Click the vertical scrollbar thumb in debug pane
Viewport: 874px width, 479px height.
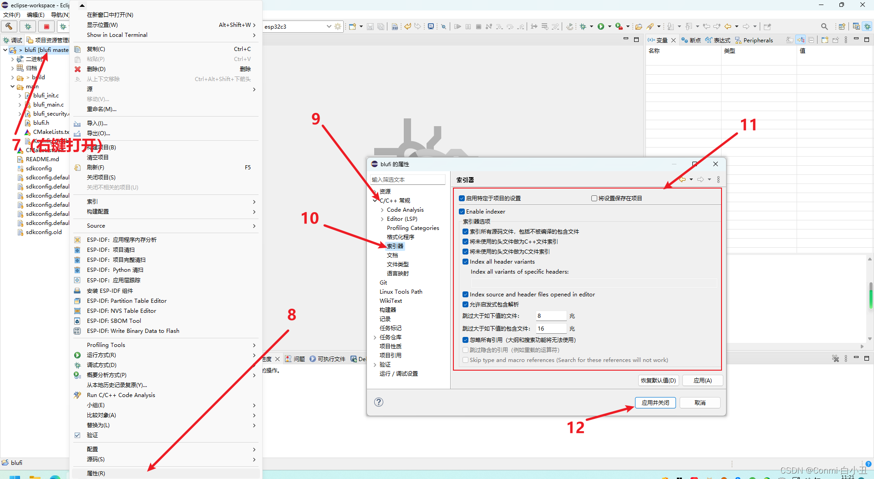(870, 295)
